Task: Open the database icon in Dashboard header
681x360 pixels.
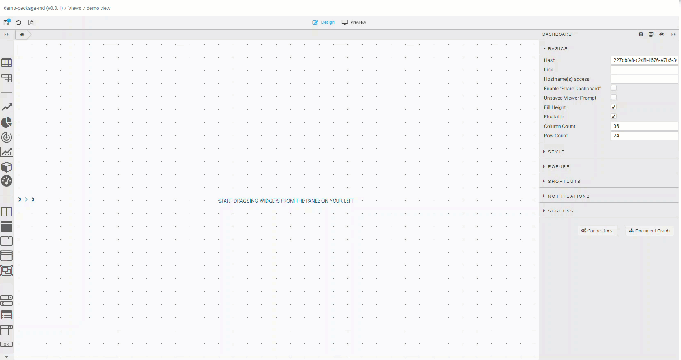Action: 651,34
